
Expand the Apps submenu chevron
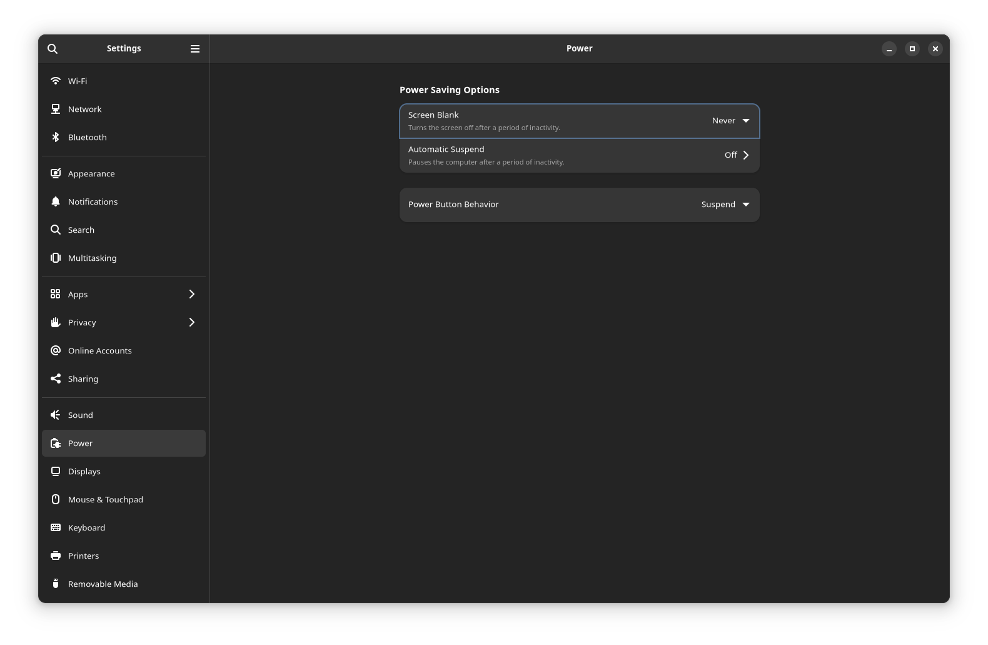tap(192, 294)
